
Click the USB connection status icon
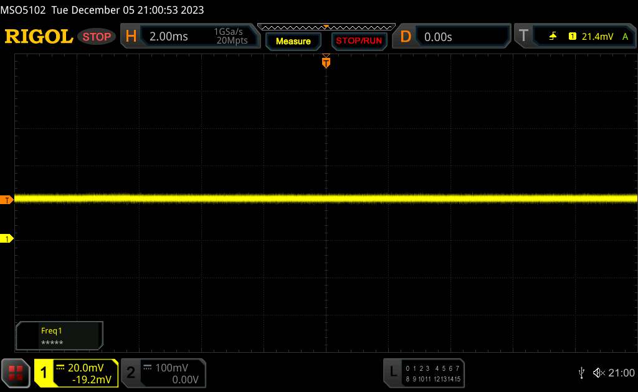pos(582,373)
